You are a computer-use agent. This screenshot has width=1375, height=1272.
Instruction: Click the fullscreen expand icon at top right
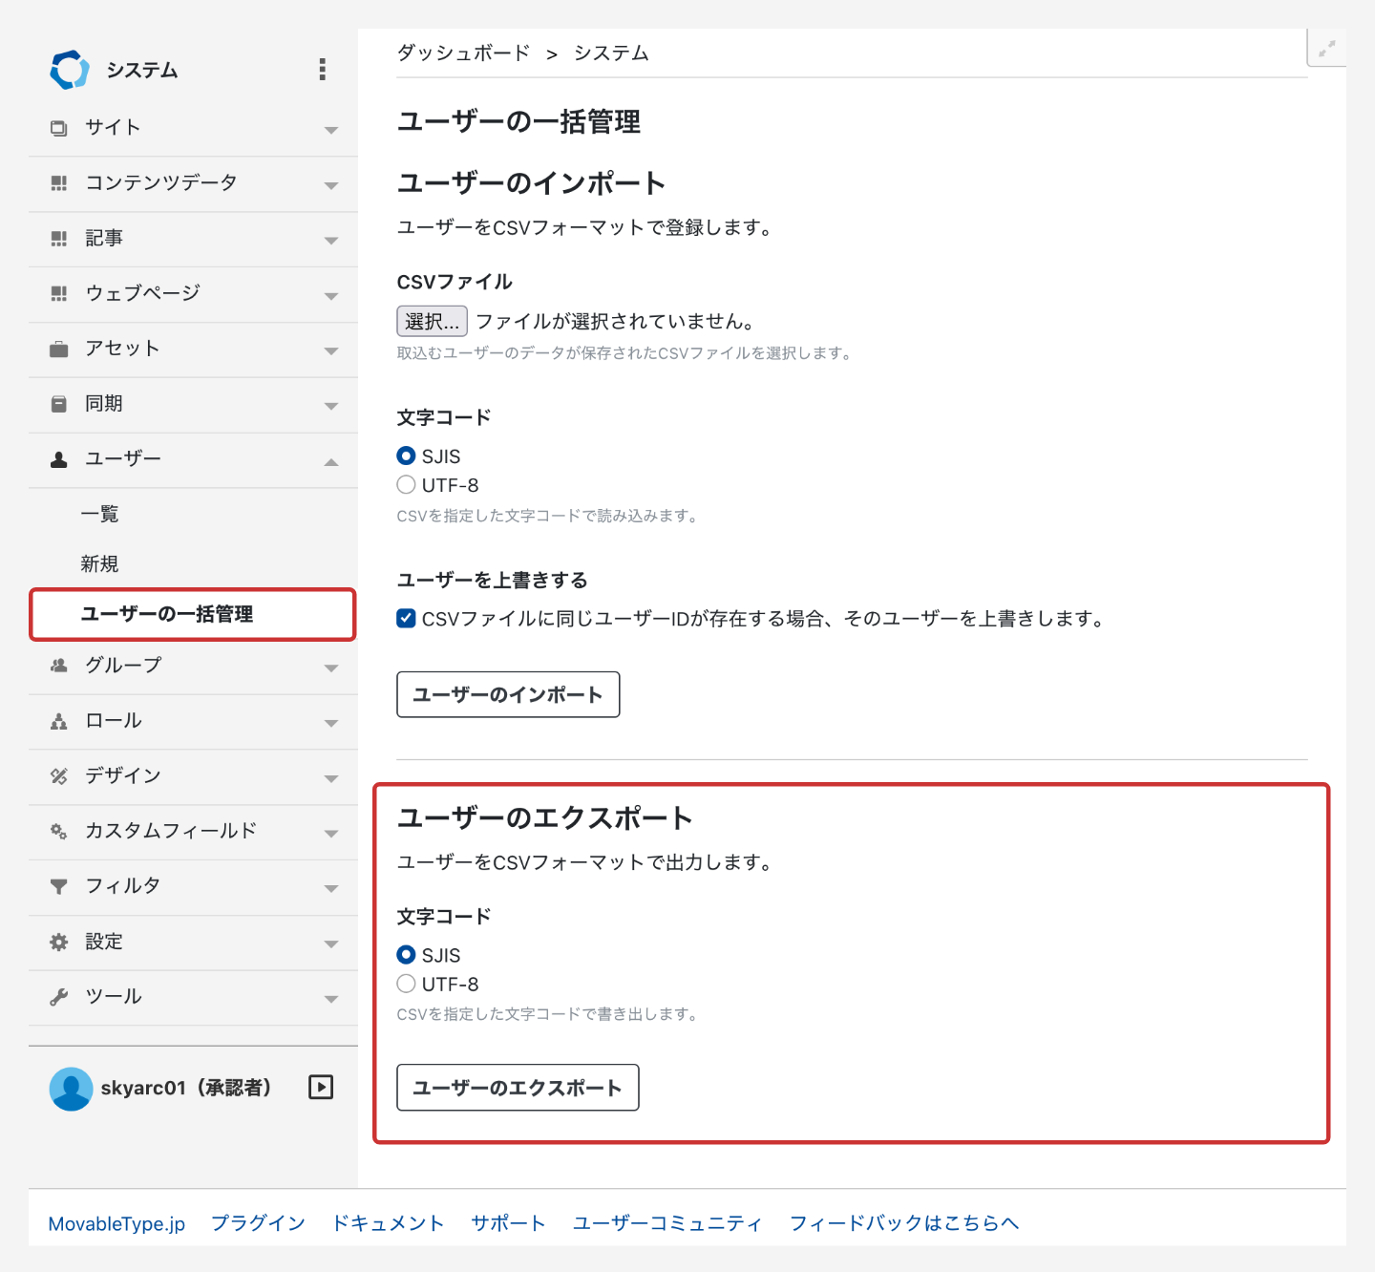click(x=1326, y=49)
